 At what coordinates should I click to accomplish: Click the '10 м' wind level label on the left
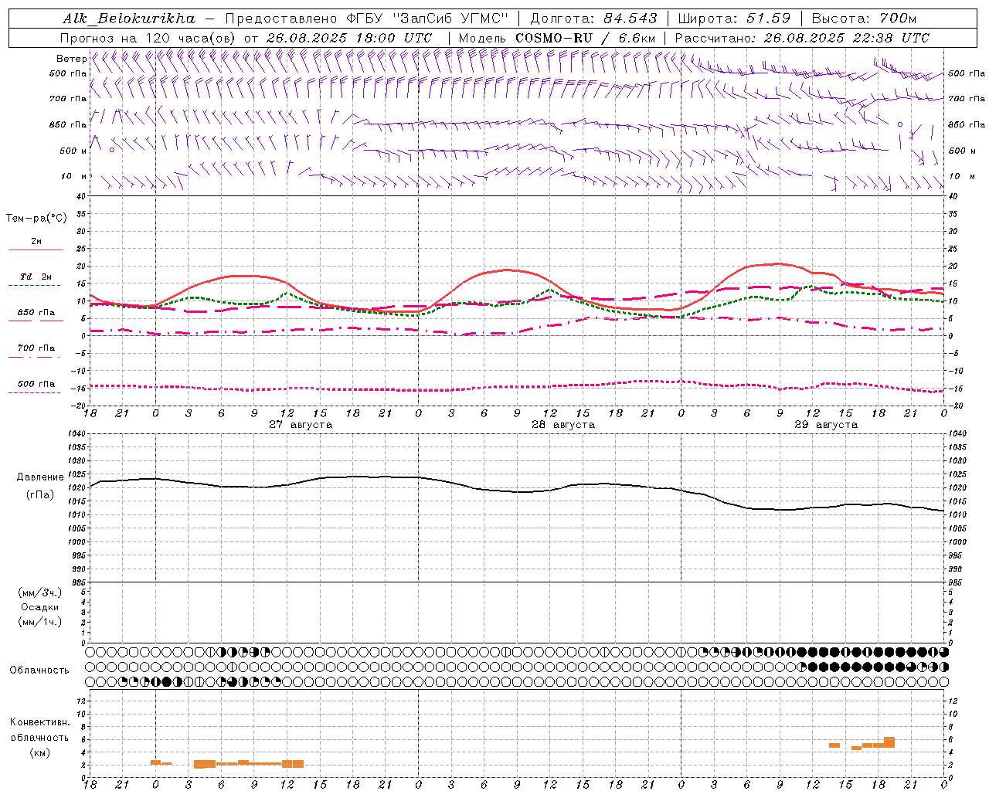74,177
